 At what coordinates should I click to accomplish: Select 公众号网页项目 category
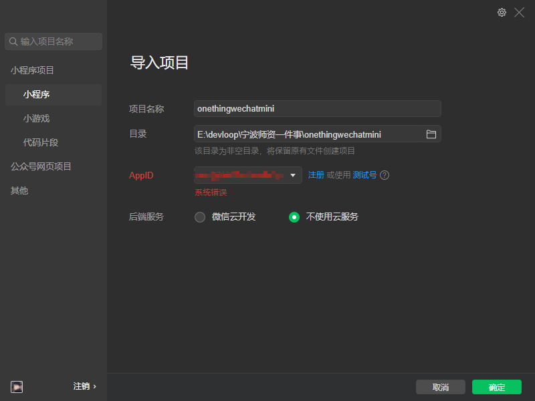[41, 166]
